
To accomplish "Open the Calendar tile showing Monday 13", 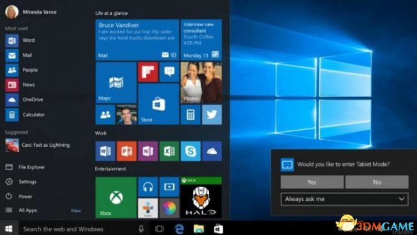I will click(201, 40).
